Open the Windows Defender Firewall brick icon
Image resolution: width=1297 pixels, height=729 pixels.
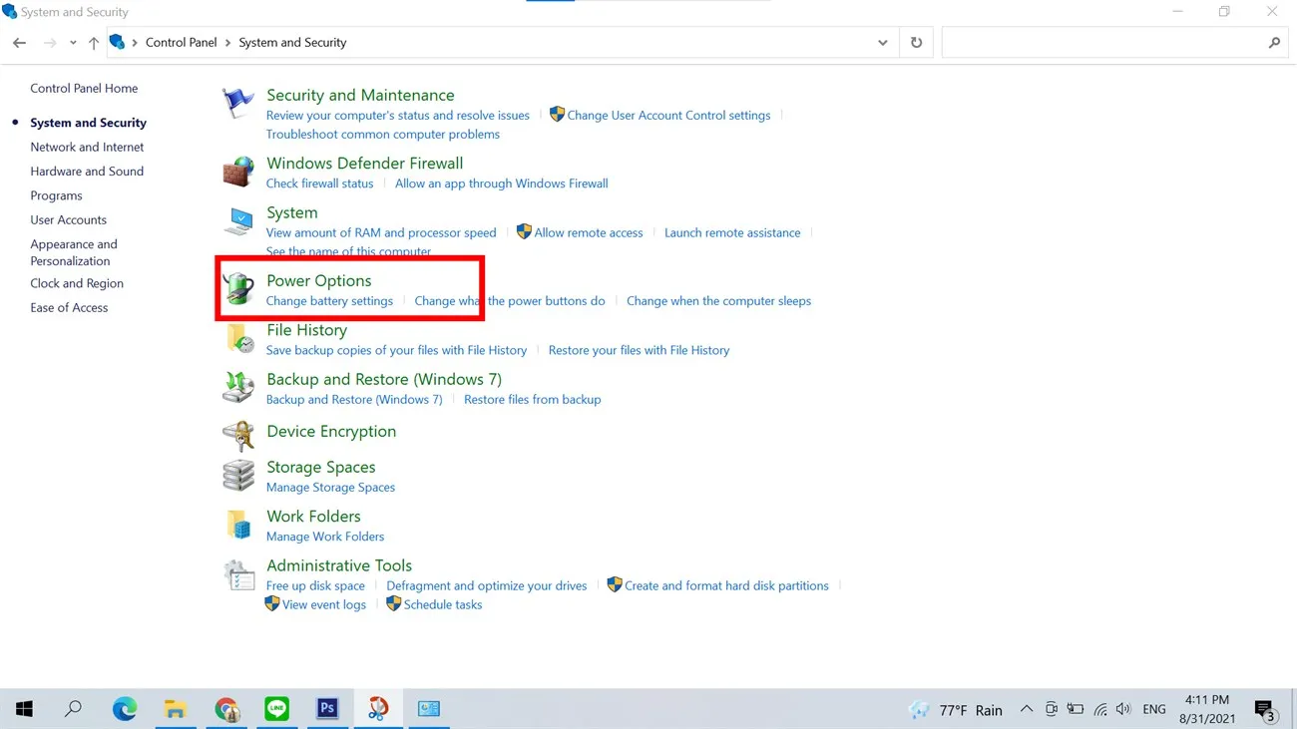point(238,172)
